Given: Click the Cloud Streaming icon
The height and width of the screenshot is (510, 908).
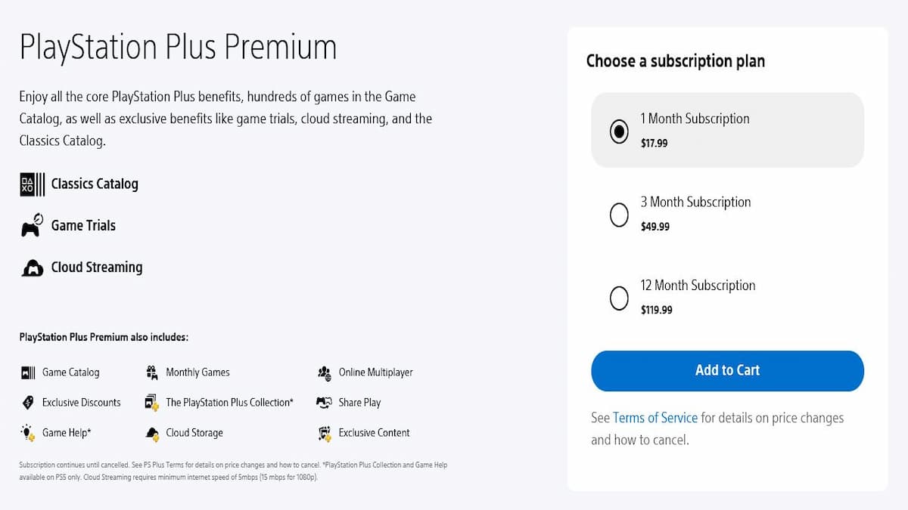Looking at the screenshot, I should click(x=32, y=268).
